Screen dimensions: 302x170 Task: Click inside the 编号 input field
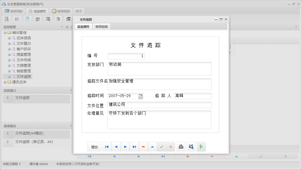[x=126, y=56]
